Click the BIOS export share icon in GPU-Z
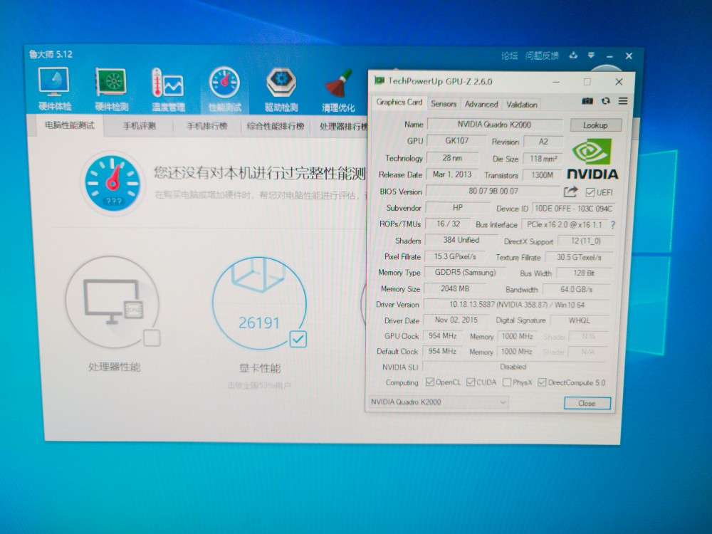Image resolution: width=712 pixels, height=534 pixels. coord(570,192)
